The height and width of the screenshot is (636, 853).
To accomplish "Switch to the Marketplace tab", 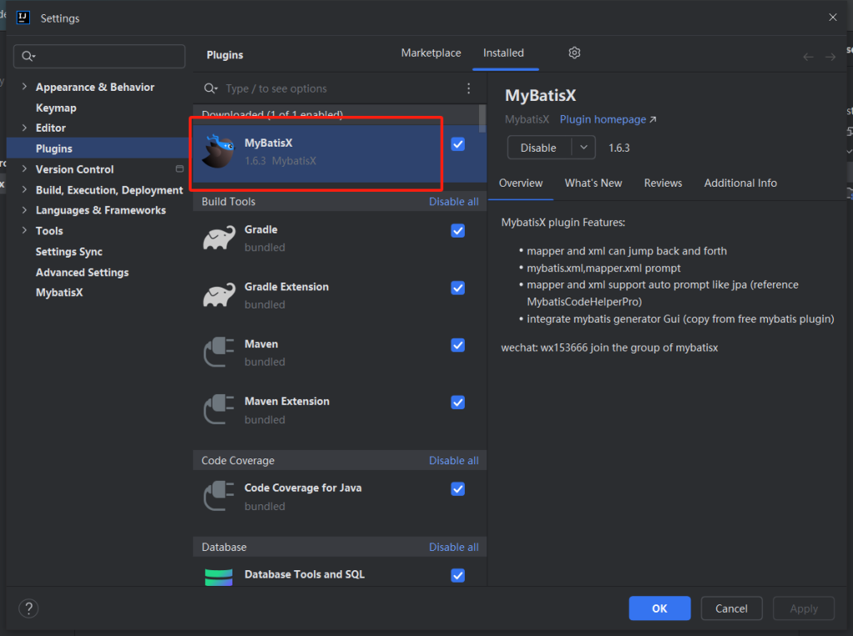I will (x=431, y=53).
